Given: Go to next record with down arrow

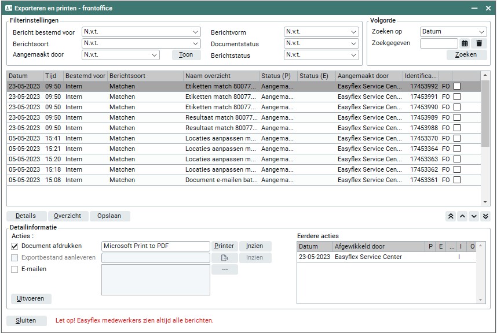Looking at the screenshot, I should [x=474, y=216].
